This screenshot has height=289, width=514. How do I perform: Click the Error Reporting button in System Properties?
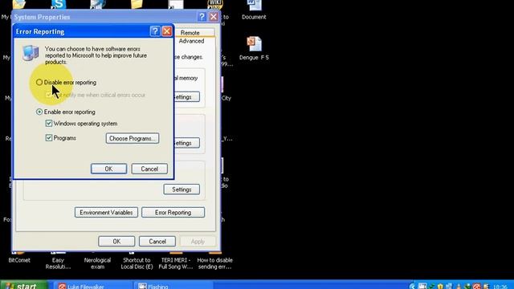[x=173, y=212]
